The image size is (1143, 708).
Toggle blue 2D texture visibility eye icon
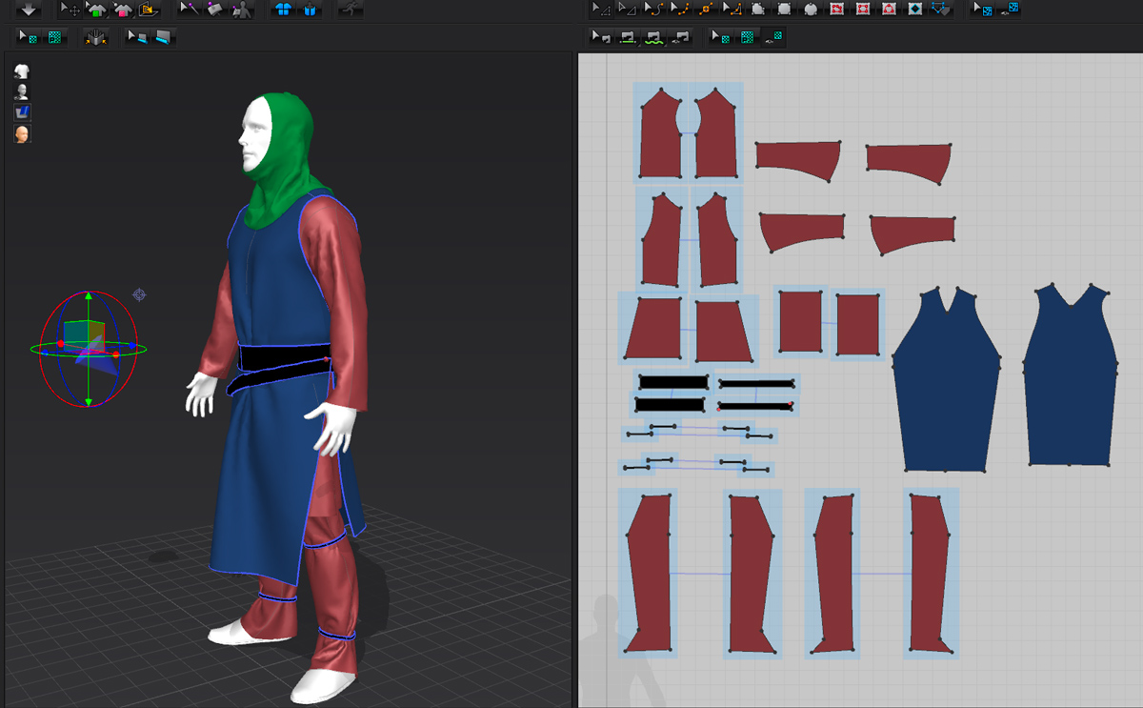(1009, 9)
